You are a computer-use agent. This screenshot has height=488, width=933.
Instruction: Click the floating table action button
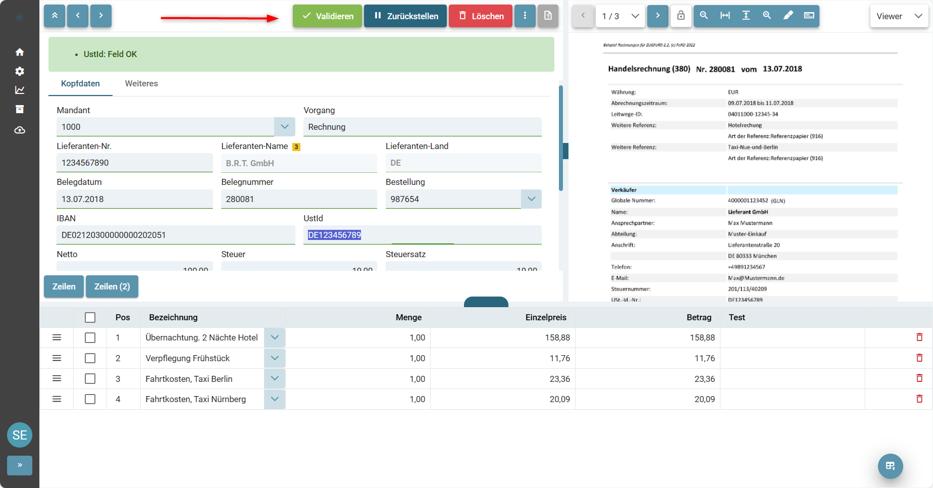point(891,466)
